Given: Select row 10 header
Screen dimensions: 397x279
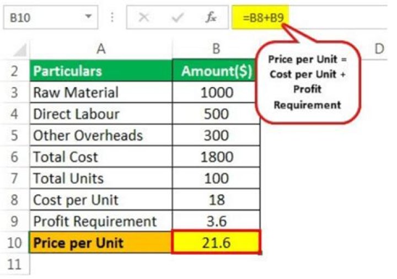Looking at the screenshot, I should (14, 243).
